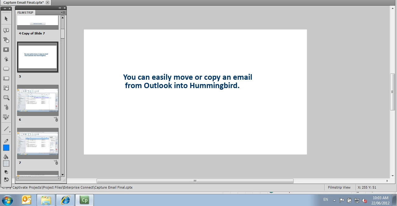Click the stage horizontal scrollbar thumb

(x=195, y=181)
